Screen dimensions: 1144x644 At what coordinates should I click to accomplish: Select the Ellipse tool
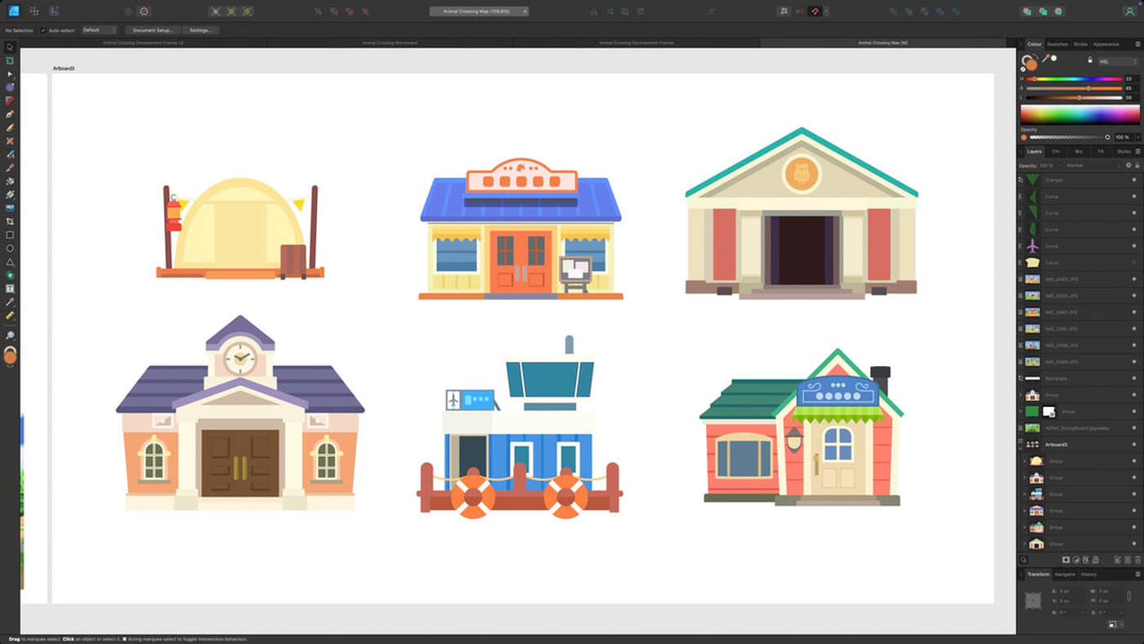point(10,248)
